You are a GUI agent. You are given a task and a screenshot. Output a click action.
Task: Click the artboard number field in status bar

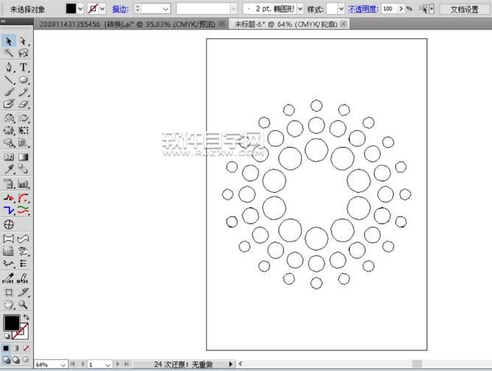94,364
